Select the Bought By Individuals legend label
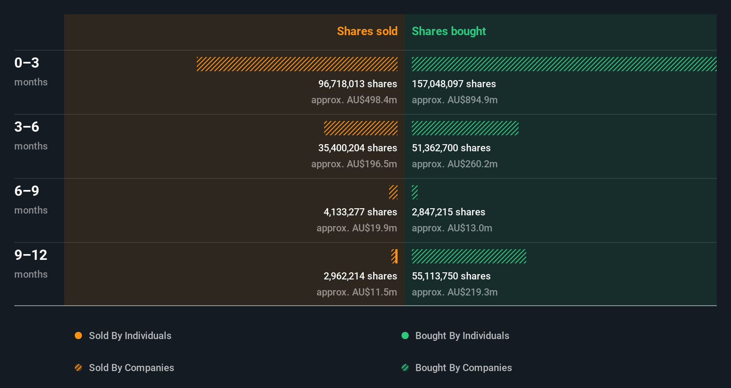731x388 pixels. (462, 335)
